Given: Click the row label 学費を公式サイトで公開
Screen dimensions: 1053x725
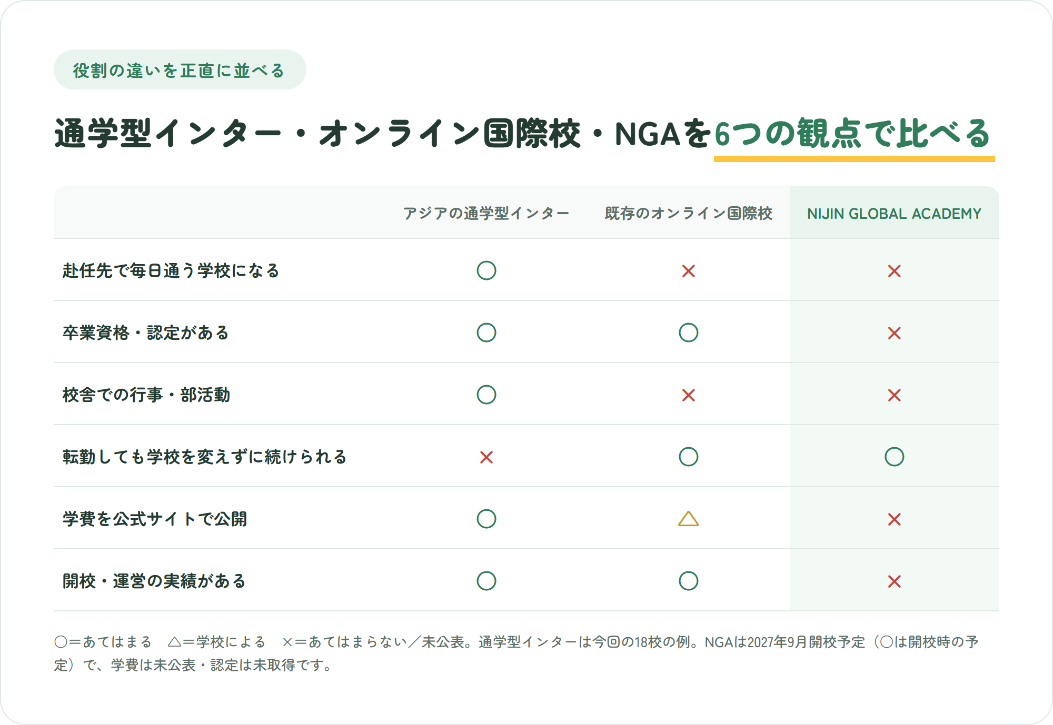Looking at the screenshot, I should click(155, 519).
